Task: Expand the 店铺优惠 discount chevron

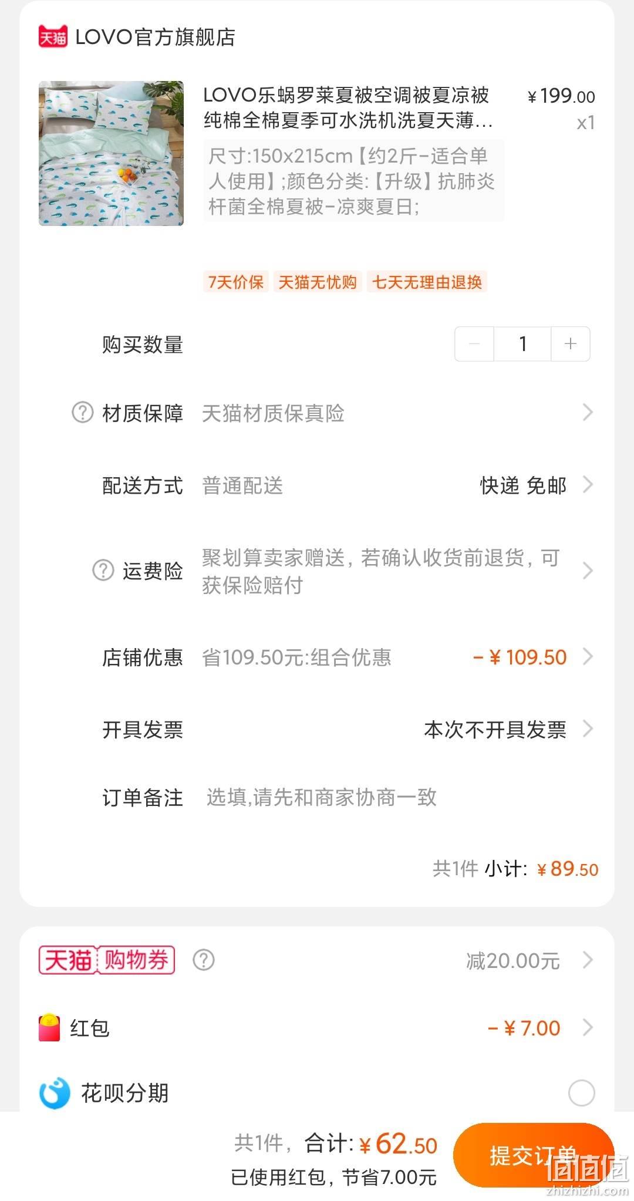Action: pyautogui.click(x=587, y=657)
